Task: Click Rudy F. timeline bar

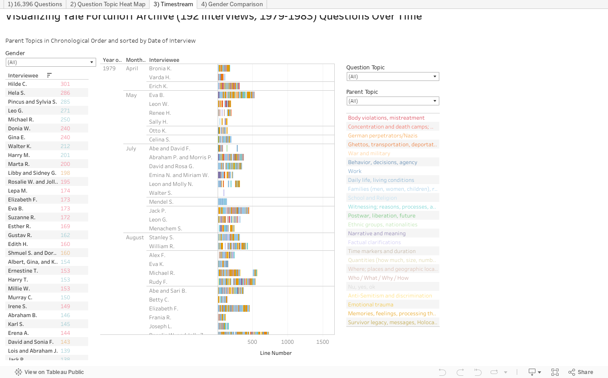Action: (237, 282)
